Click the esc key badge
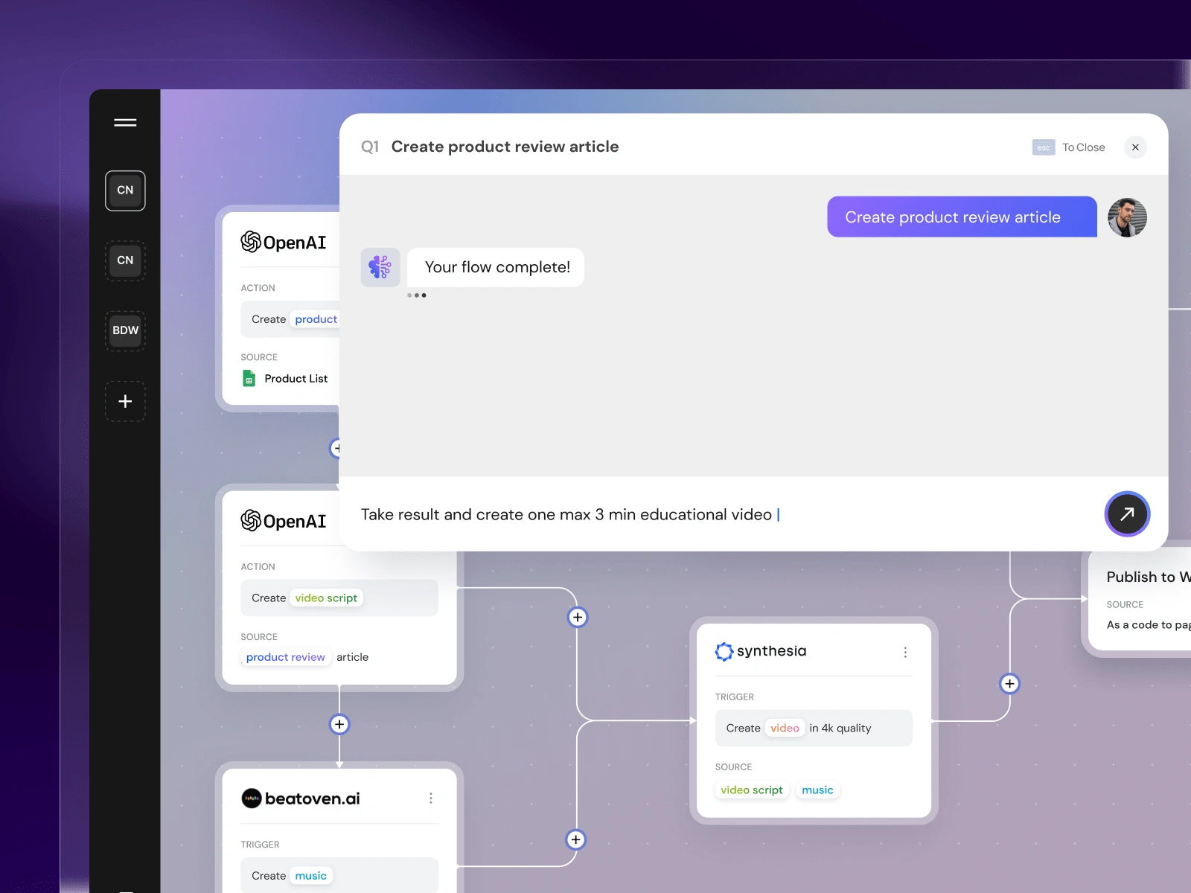Image resolution: width=1191 pixels, height=893 pixels. (1044, 147)
